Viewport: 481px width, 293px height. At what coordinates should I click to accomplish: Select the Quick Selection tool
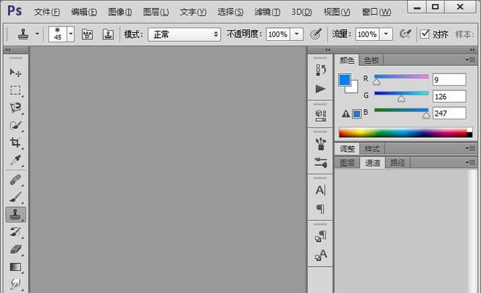point(15,125)
